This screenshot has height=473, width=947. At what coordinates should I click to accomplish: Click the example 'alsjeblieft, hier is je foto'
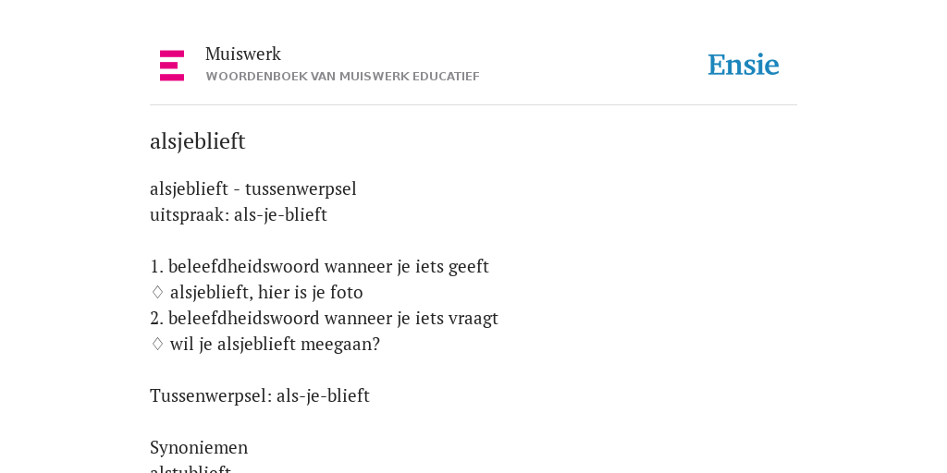(266, 292)
